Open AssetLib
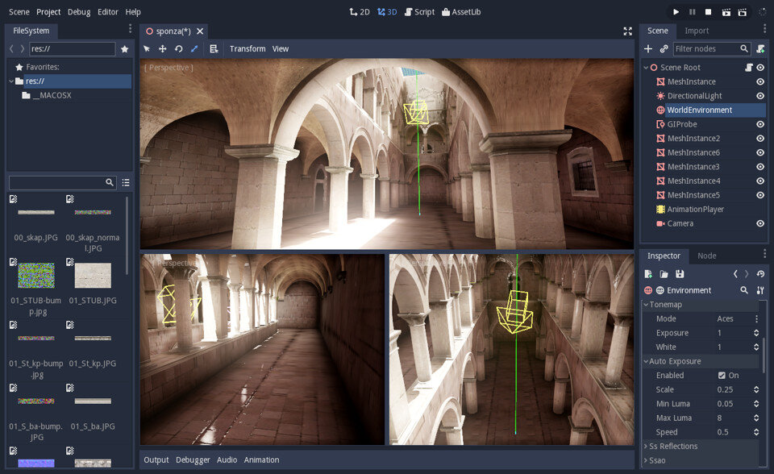This screenshot has height=474, width=774. pyautogui.click(x=461, y=12)
